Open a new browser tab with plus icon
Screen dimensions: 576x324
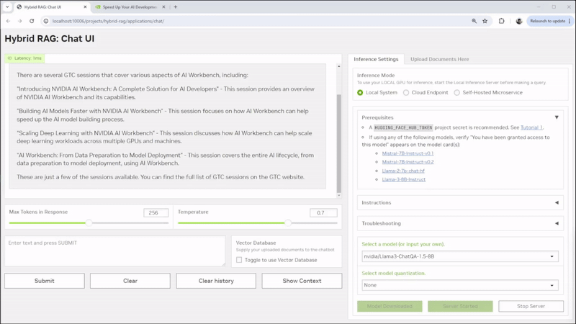pyautogui.click(x=175, y=6)
